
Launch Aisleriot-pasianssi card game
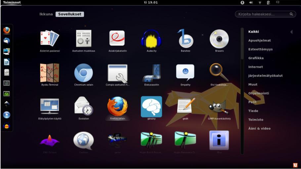[50, 40]
